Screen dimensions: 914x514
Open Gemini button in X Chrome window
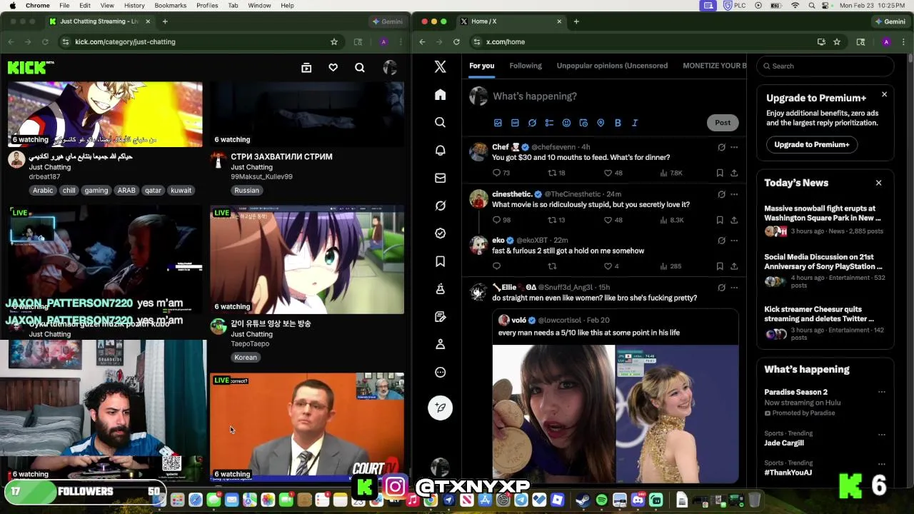(x=889, y=21)
